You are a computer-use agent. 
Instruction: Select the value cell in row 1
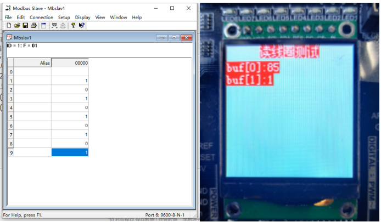coord(70,81)
